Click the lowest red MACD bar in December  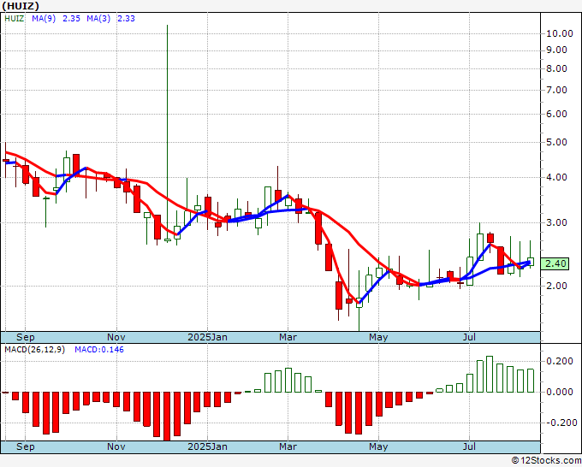point(167,417)
